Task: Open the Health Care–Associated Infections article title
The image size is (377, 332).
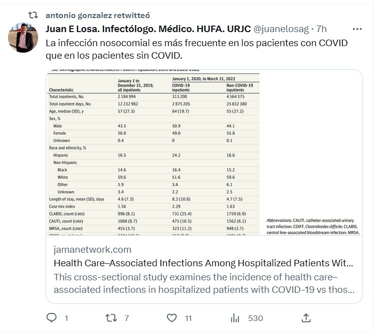Action: click(203, 263)
